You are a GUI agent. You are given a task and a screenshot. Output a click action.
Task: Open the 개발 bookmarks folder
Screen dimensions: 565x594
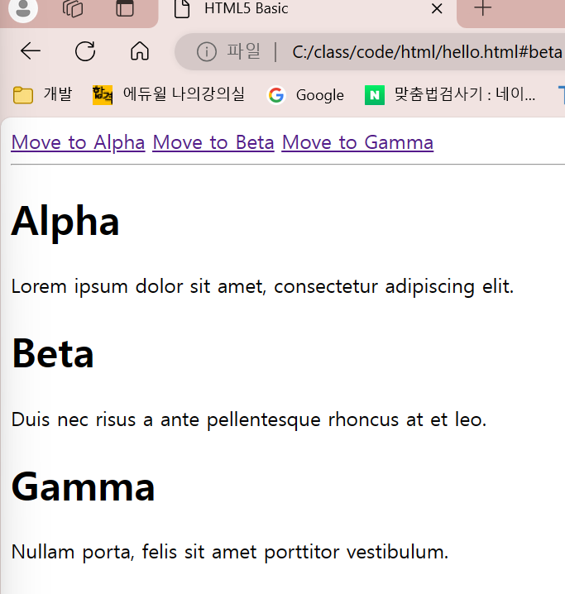[42, 94]
